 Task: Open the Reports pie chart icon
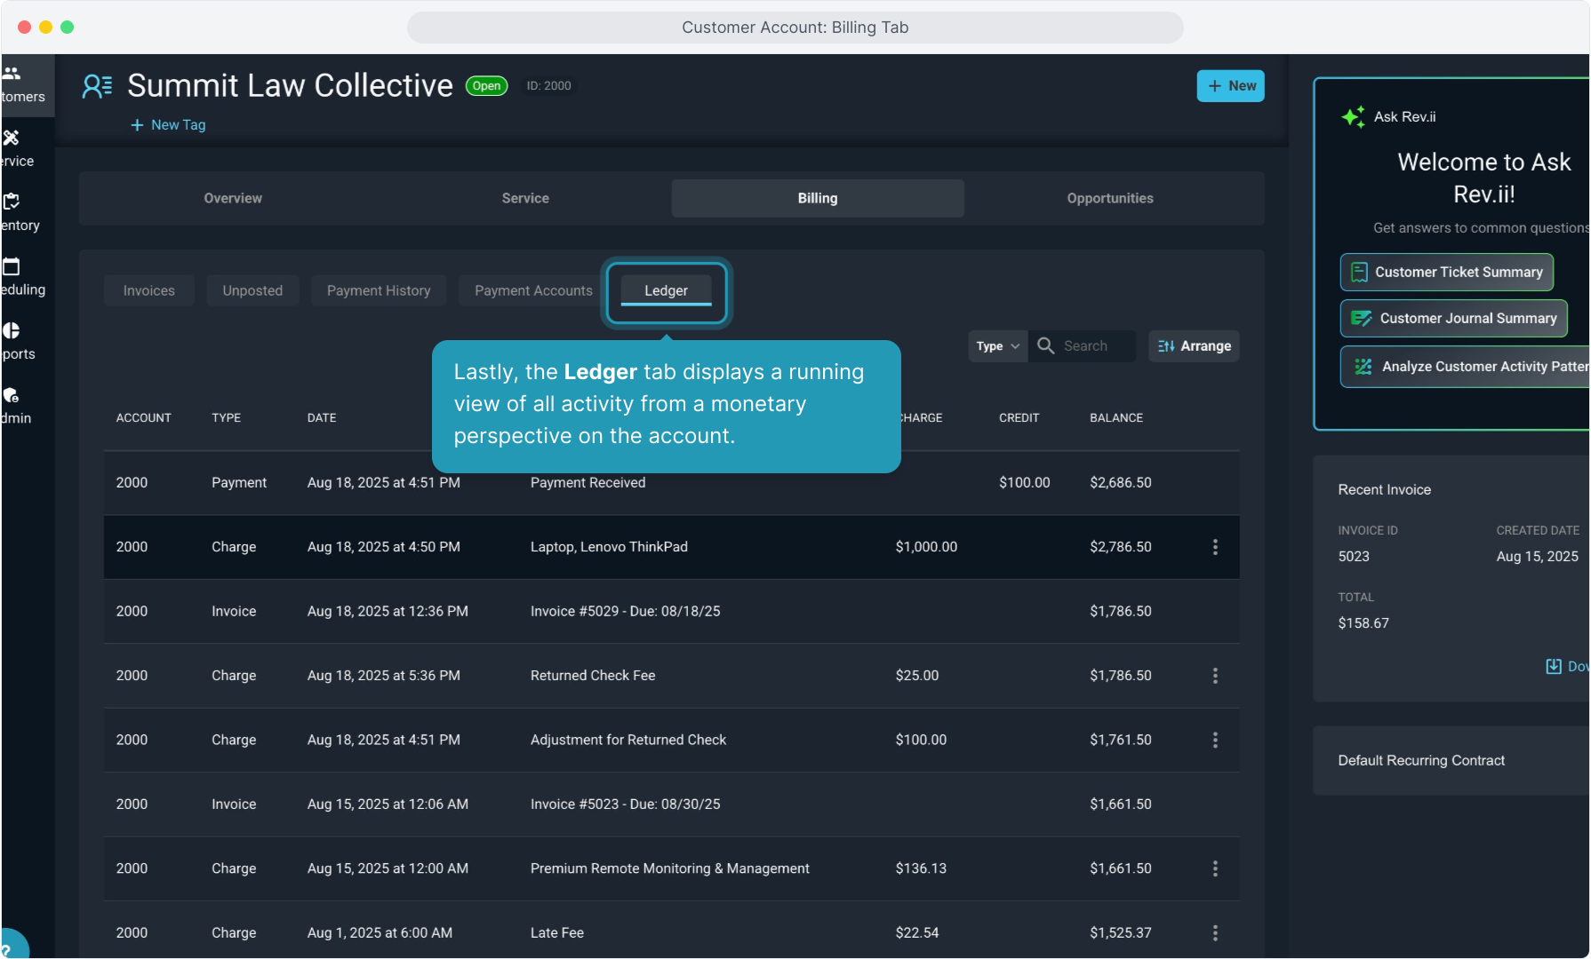pyautogui.click(x=12, y=330)
